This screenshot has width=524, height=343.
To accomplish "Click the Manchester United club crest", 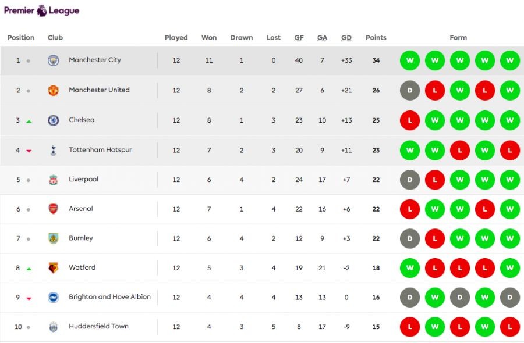I will (x=54, y=90).
